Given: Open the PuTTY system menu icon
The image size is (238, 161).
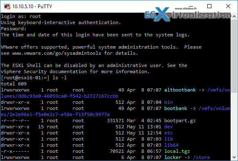Looking at the screenshot, I should 7,7.
